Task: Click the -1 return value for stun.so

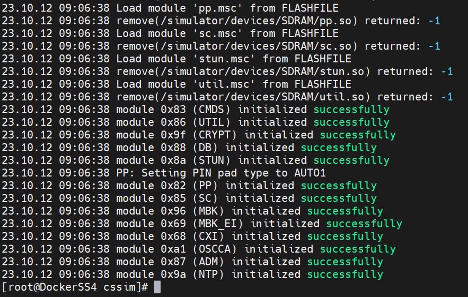Action: pyautogui.click(x=447, y=71)
